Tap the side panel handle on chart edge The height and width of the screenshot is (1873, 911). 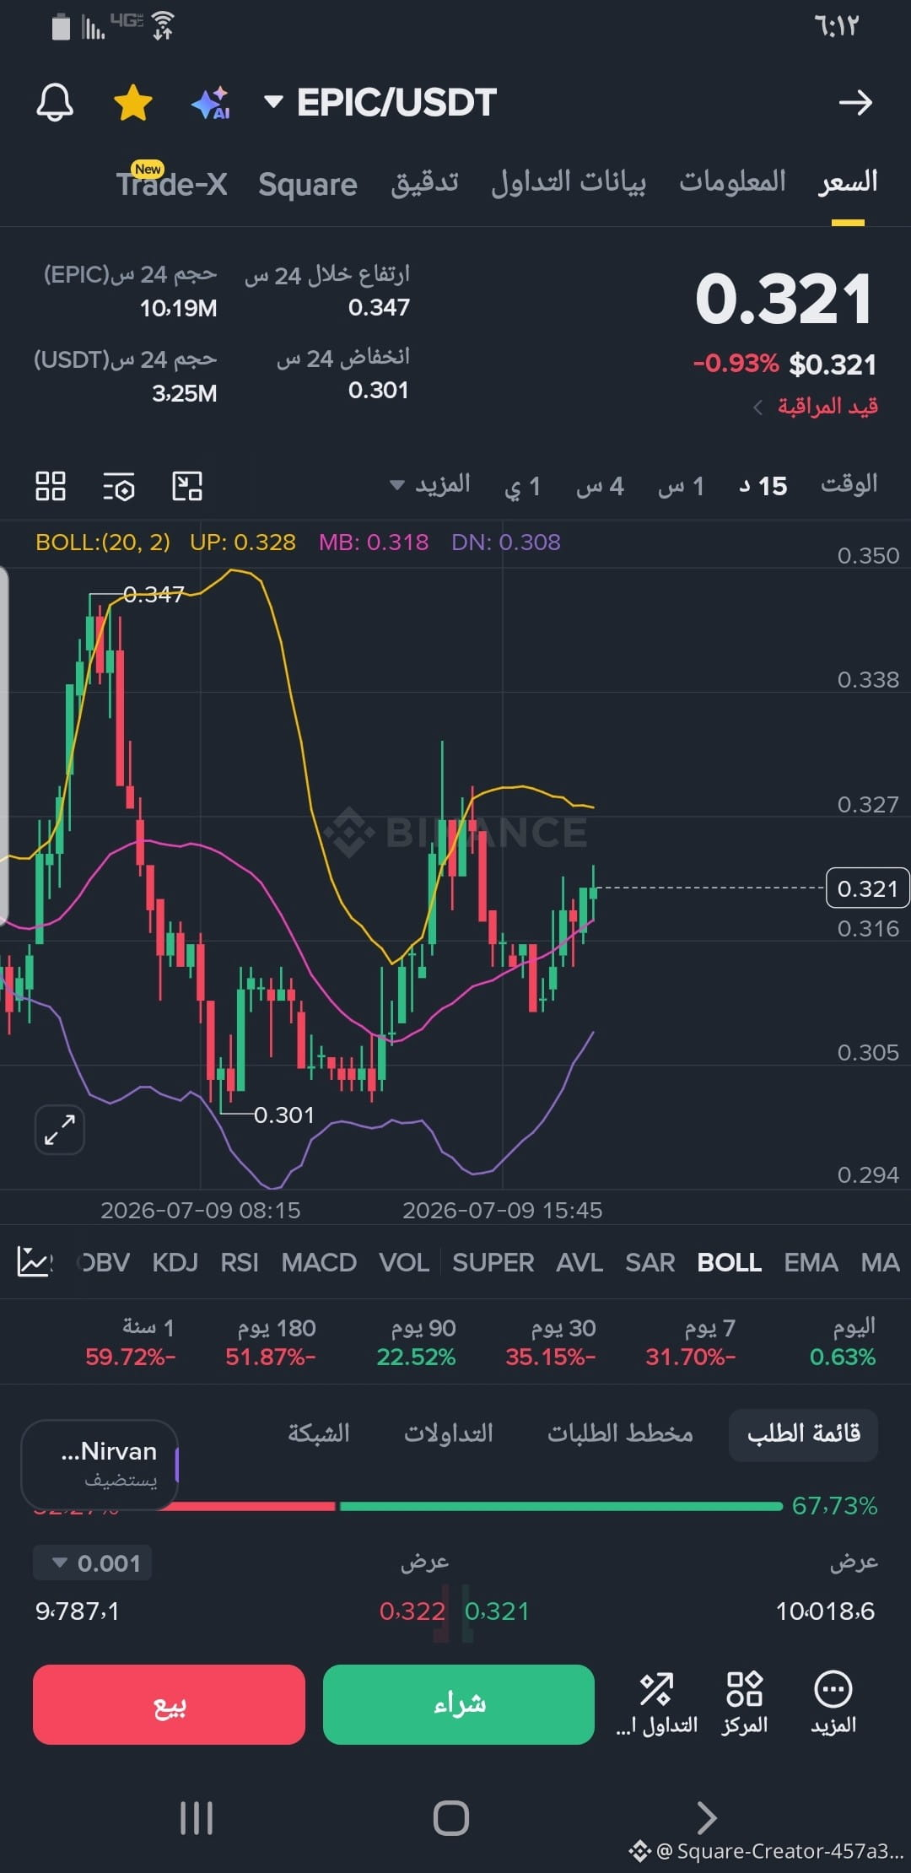[4, 746]
